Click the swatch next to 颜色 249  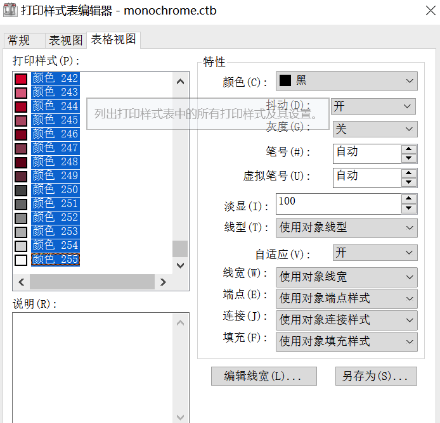coord(21,176)
